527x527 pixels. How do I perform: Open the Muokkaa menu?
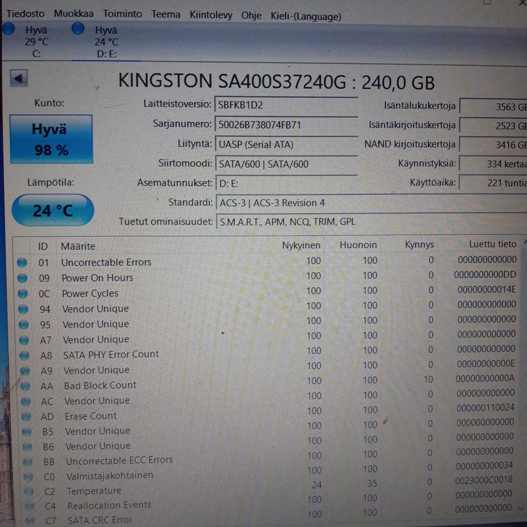point(74,14)
